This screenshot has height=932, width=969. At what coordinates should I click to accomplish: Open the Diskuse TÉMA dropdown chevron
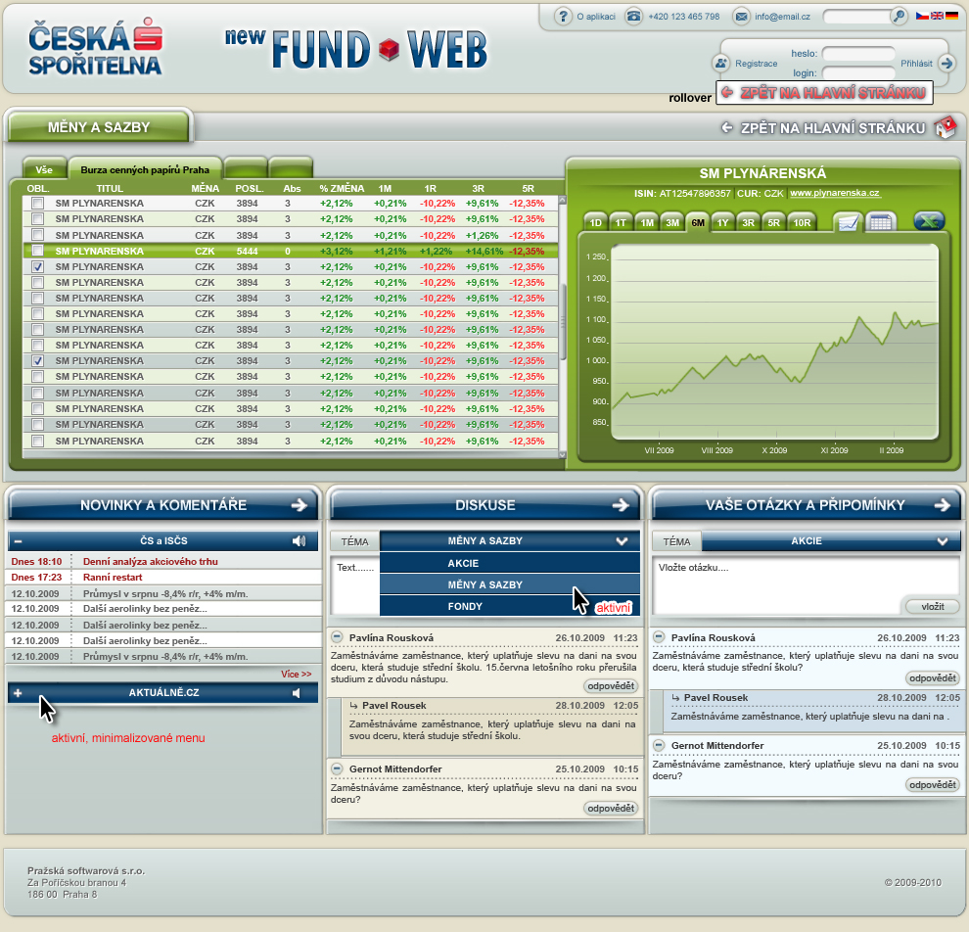tap(622, 541)
